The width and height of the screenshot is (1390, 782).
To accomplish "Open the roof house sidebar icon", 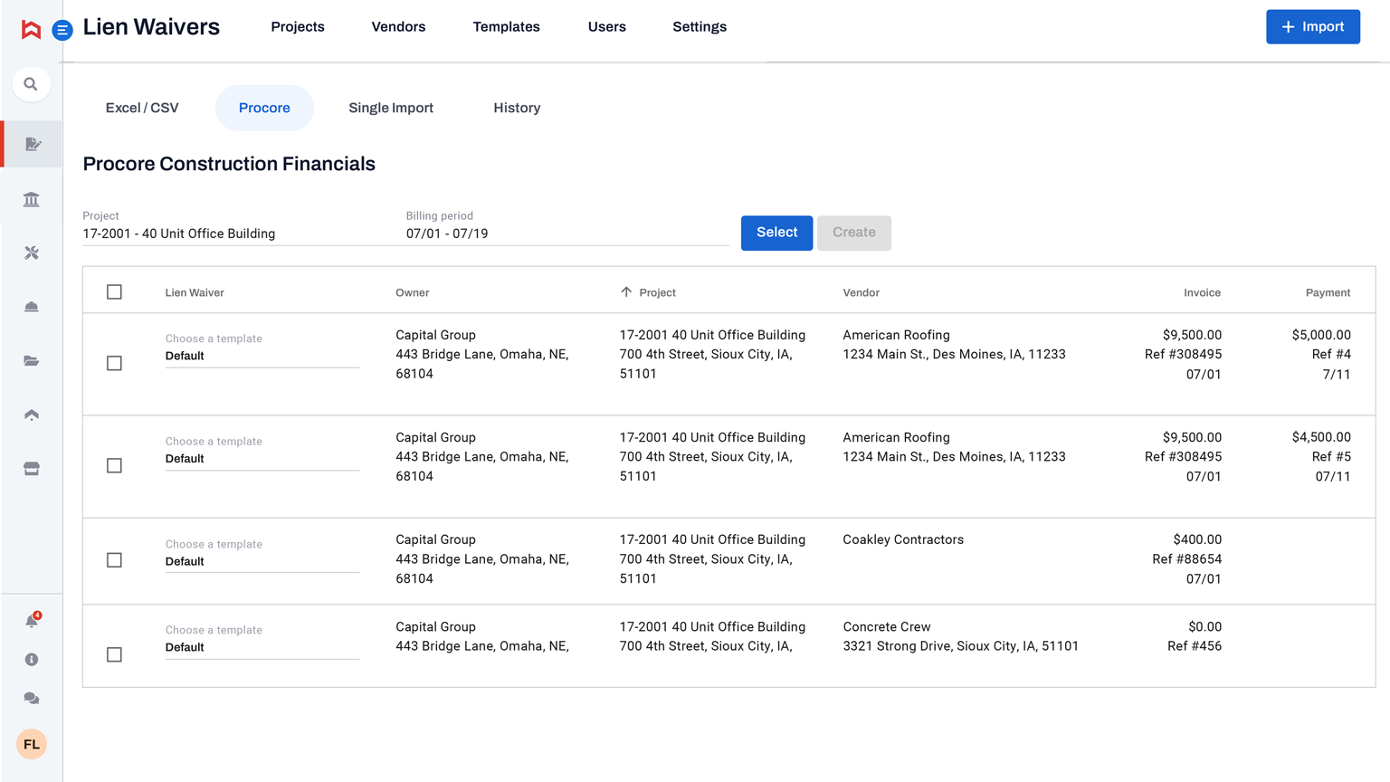I will [32, 415].
